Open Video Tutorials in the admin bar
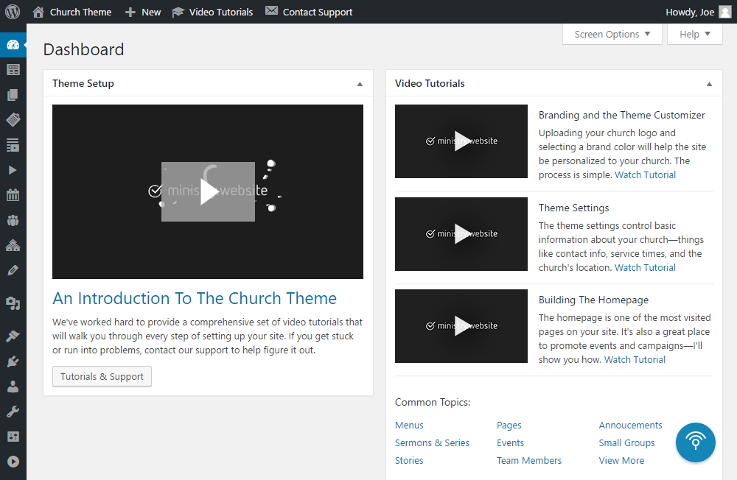The height and width of the screenshot is (480, 737). point(212,12)
